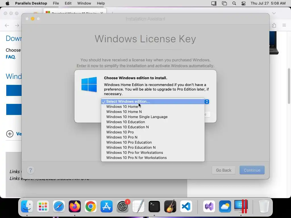This screenshot has width=291, height=218.
Task: Open the Weather app in the Dock
Action: point(225,206)
